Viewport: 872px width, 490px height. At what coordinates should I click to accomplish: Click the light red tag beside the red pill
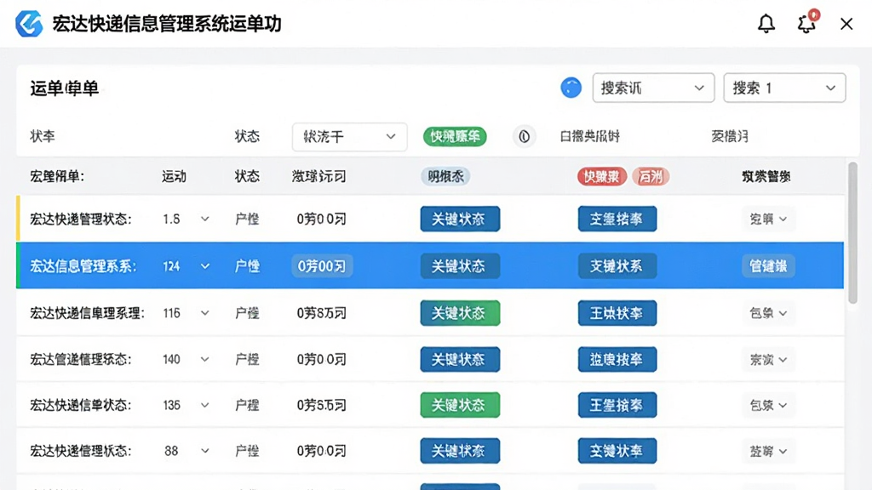click(651, 177)
